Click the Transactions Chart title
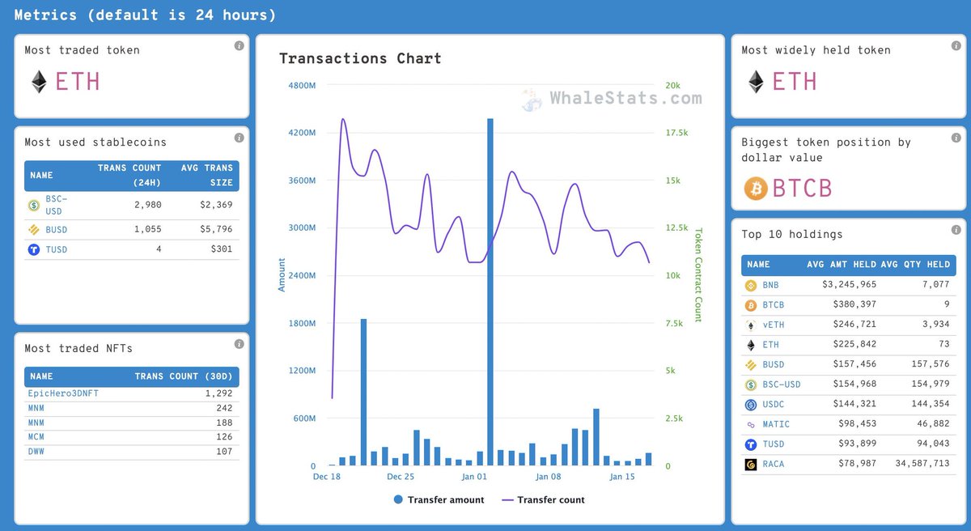The width and height of the screenshot is (971, 531). [360, 58]
